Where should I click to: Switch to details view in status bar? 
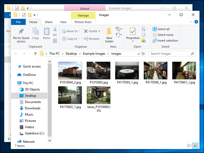coord(190,145)
